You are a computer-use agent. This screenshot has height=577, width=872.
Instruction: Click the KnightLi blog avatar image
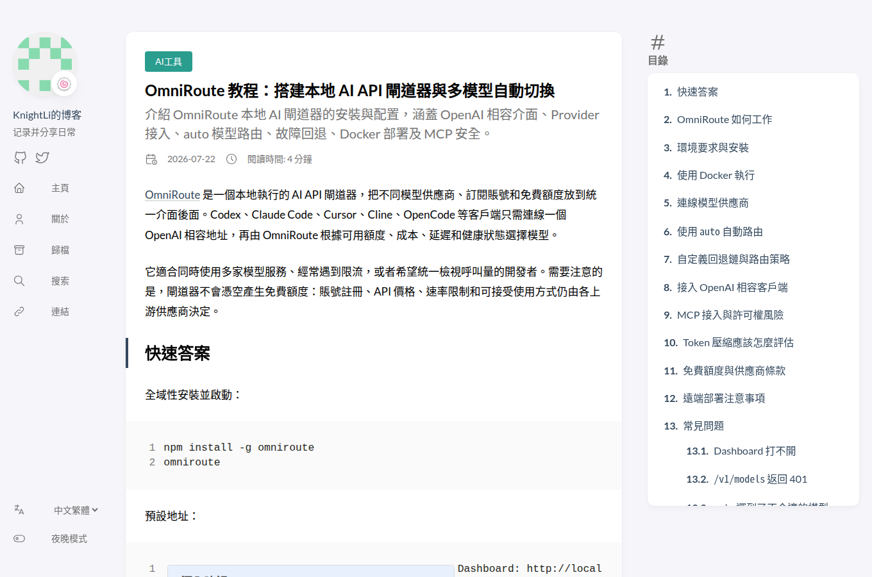45,64
